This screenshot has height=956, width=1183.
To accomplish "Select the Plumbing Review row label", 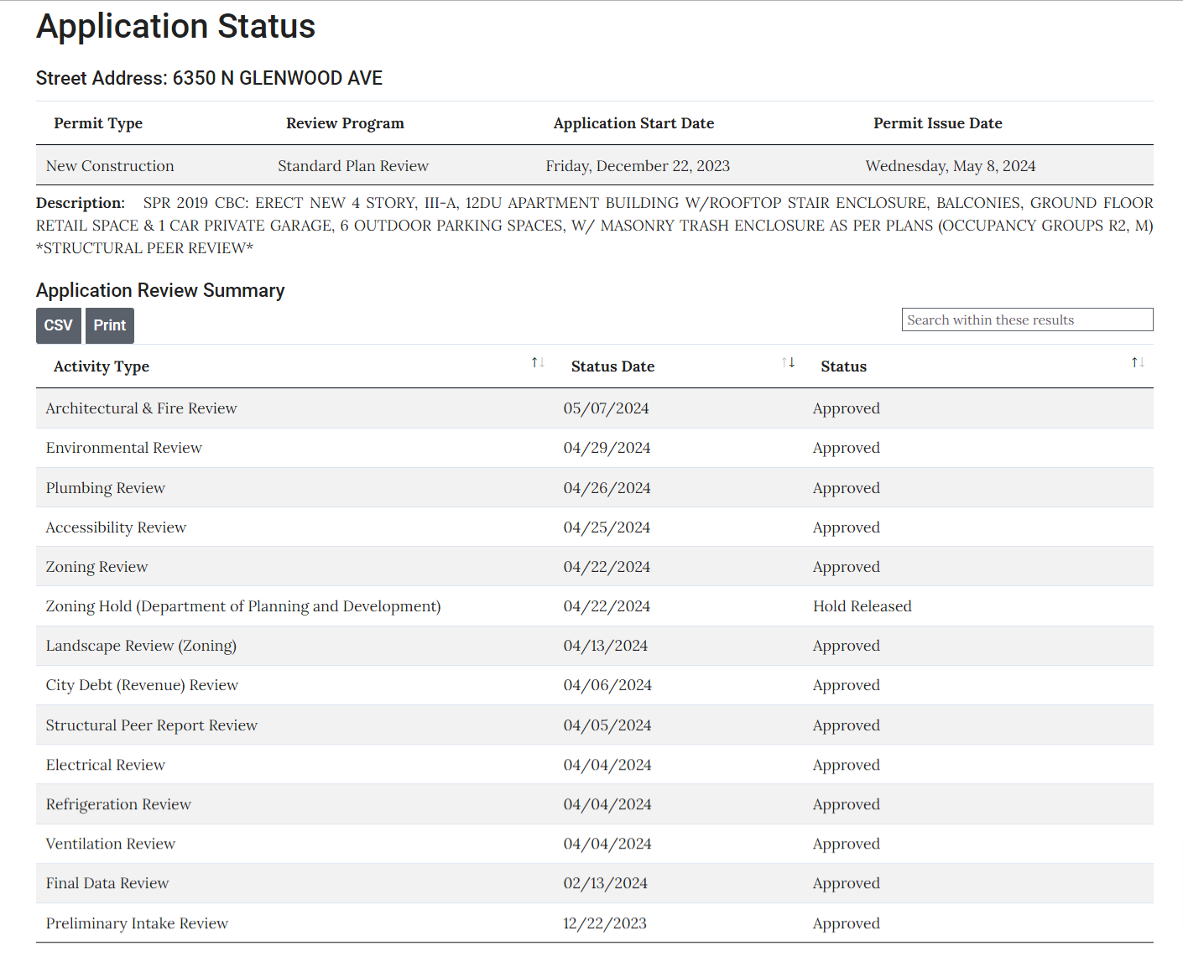I will 106,488.
